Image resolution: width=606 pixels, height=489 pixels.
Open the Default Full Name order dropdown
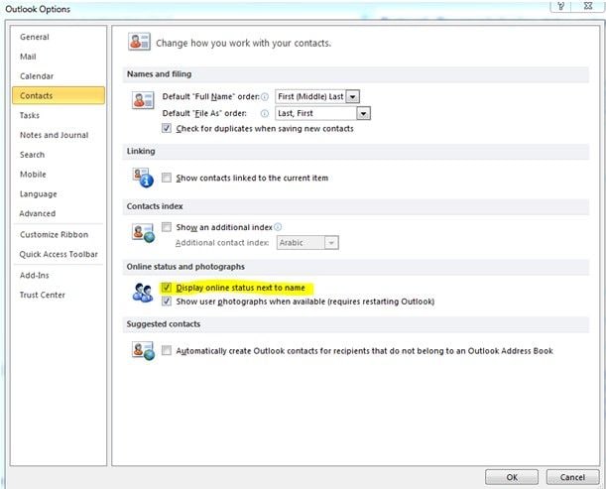tap(352, 96)
